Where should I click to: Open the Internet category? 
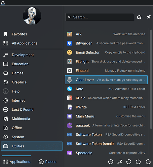[32, 100]
